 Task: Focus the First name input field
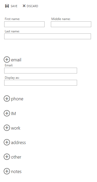24,24
